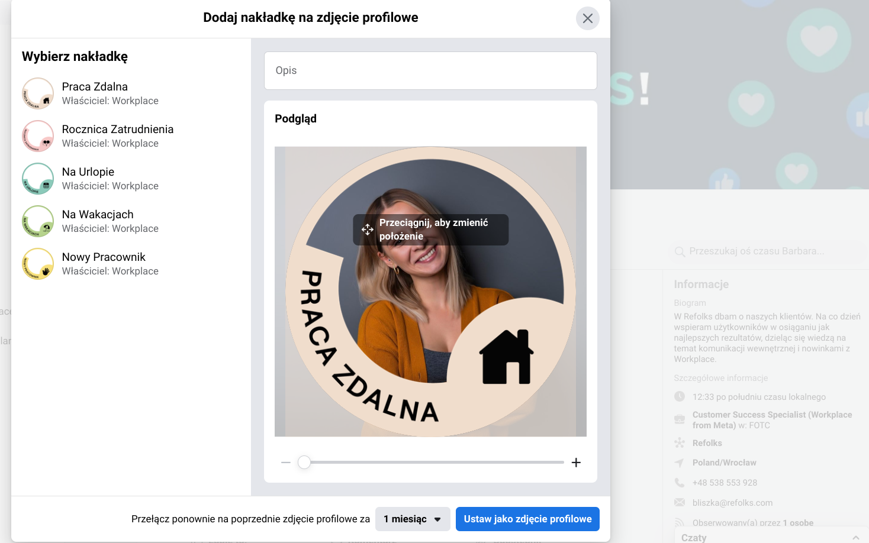Open the 1 miesiąc duration dropdown
This screenshot has height=543, width=869.
click(413, 519)
